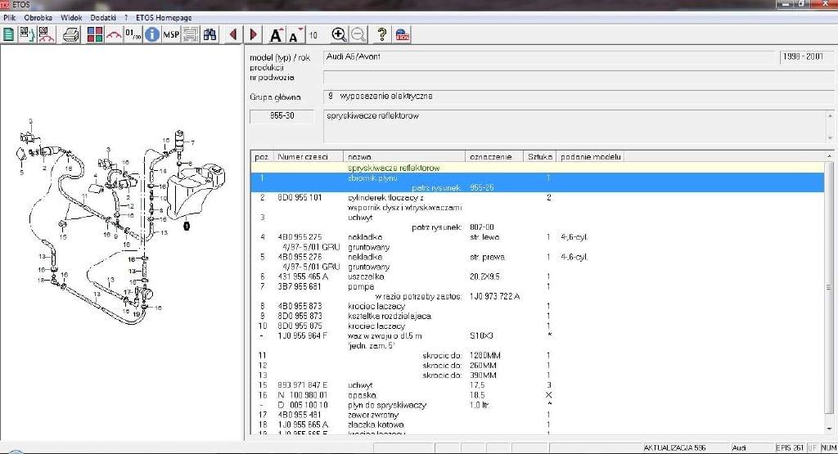Print using the printer icon
This screenshot has height=454, width=838.
coord(71,35)
